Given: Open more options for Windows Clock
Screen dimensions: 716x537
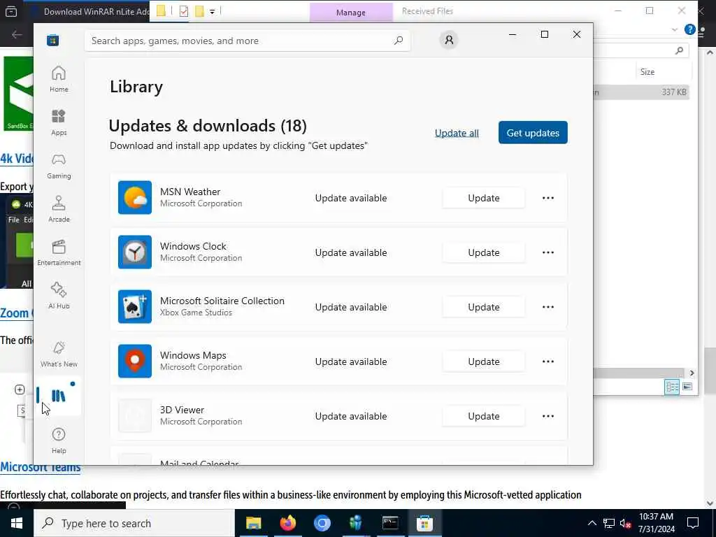Looking at the screenshot, I should pos(548,252).
